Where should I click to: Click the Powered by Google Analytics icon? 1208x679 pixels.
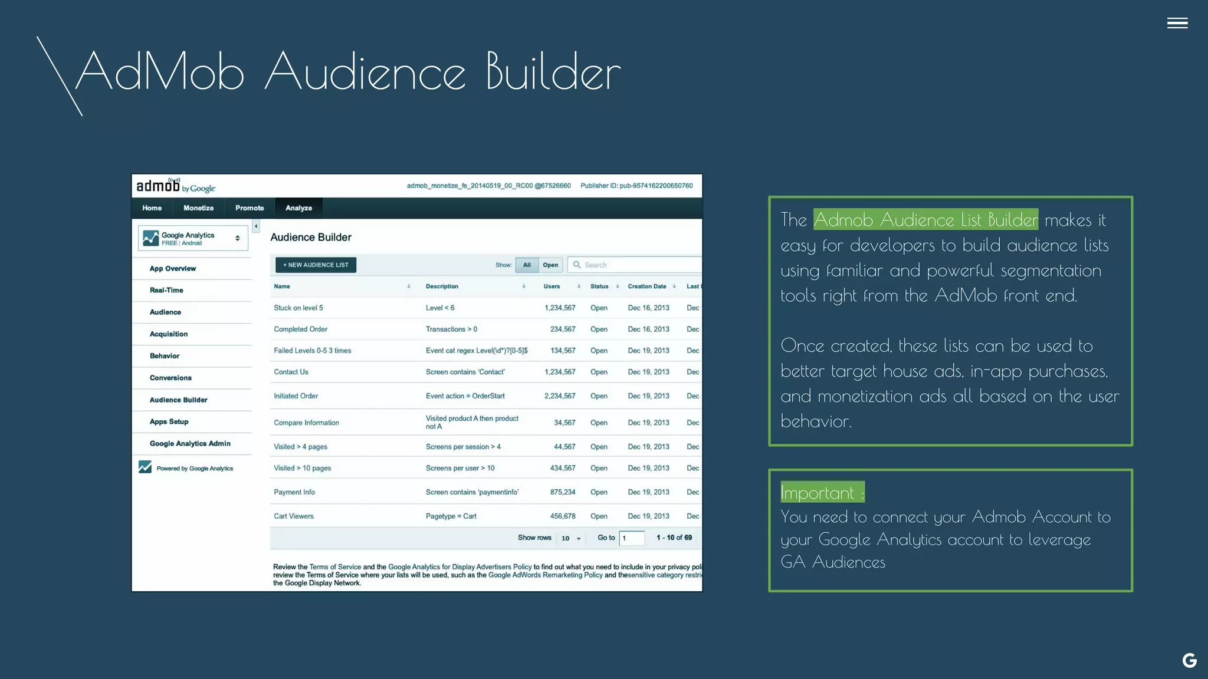pyautogui.click(x=145, y=467)
